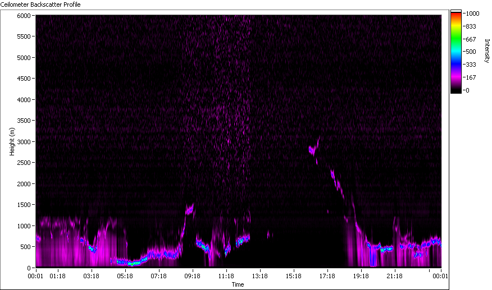Click the 09:18 time tick label

click(x=192, y=276)
